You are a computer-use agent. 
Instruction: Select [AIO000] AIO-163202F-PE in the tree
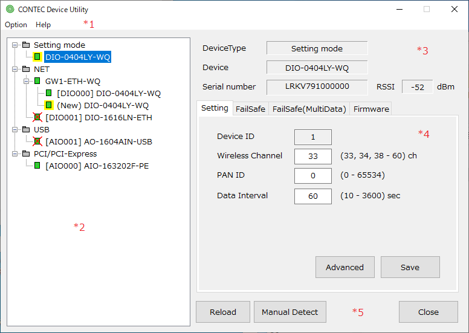point(97,166)
